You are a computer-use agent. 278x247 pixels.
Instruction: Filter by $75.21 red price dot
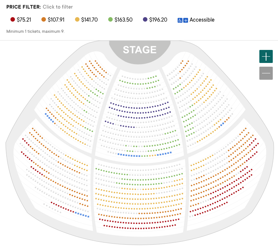click(13, 19)
